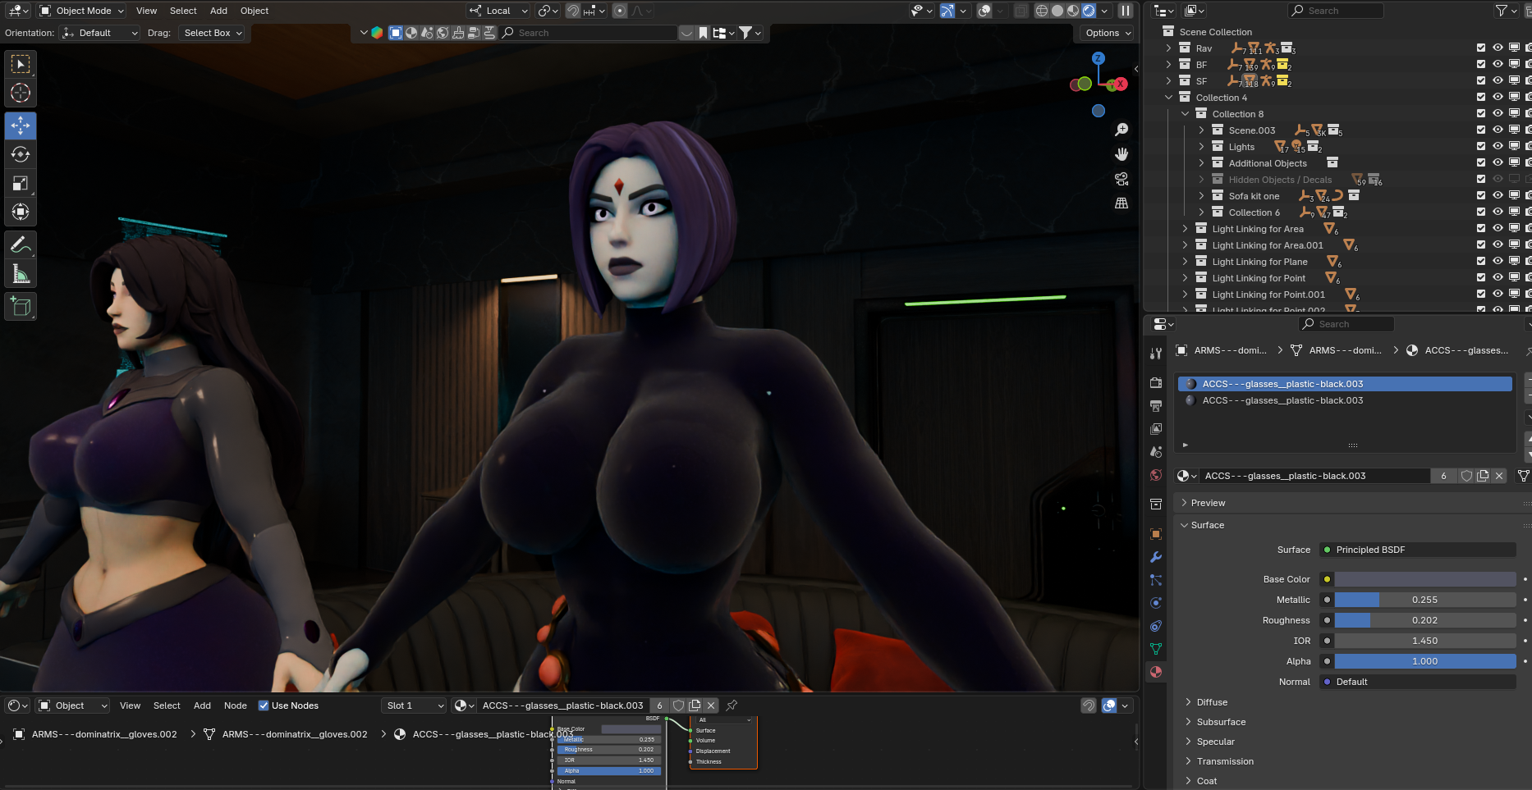The width and height of the screenshot is (1532, 790).
Task: Open the Select menu in 3D viewport header
Action: (x=183, y=11)
